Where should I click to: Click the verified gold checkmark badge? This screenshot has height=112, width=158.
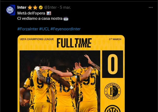click(x=41, y=7)
